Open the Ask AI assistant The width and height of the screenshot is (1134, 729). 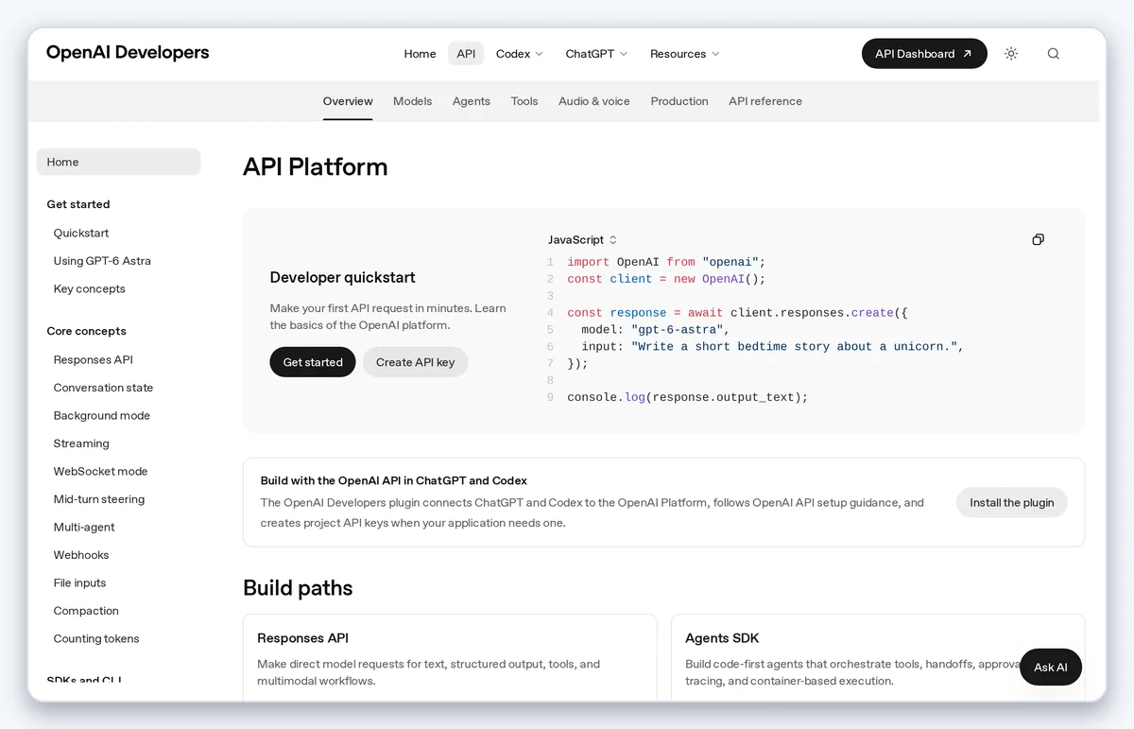pyautogui.click(x=1051, y=667)
